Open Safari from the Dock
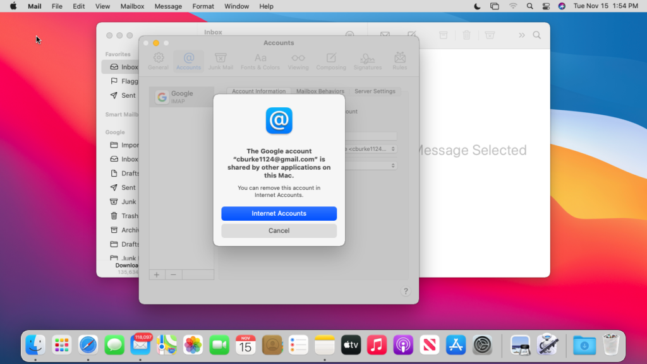The image size is (647, 364). pyautogui.click(x=88, y=345)
